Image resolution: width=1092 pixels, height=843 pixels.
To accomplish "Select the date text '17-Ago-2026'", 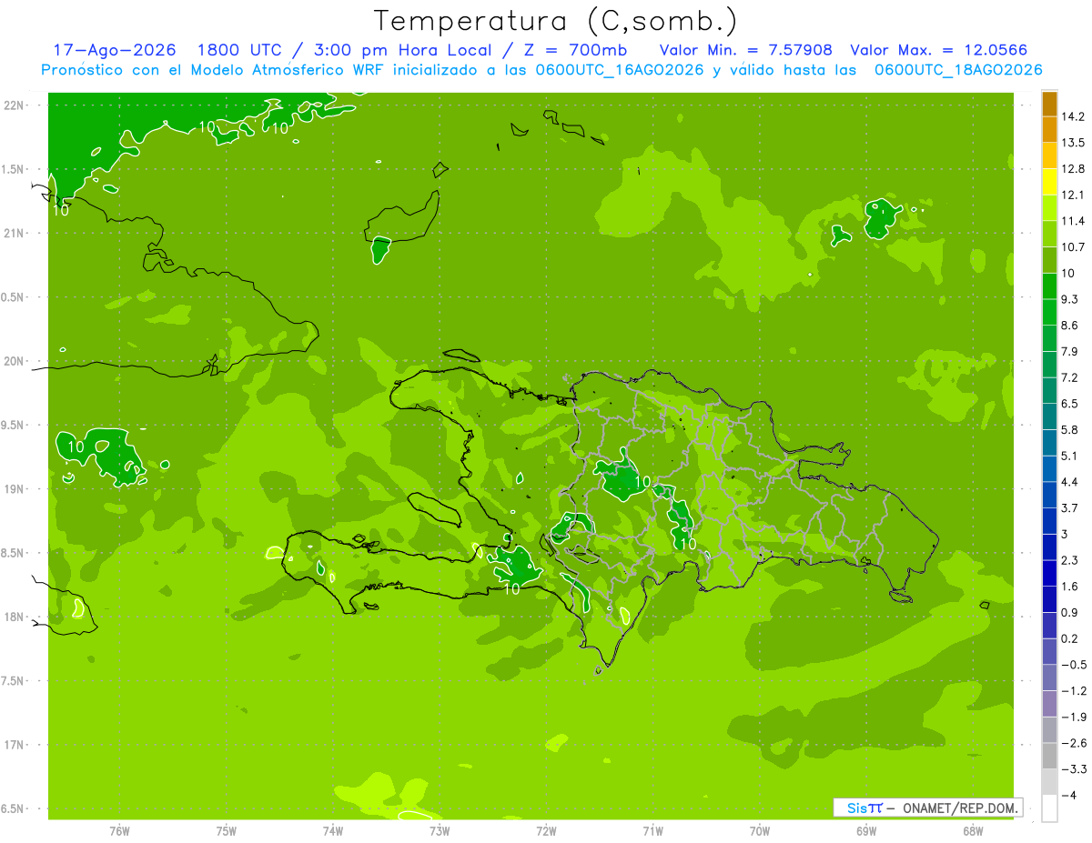I will (x=115, y=51).
